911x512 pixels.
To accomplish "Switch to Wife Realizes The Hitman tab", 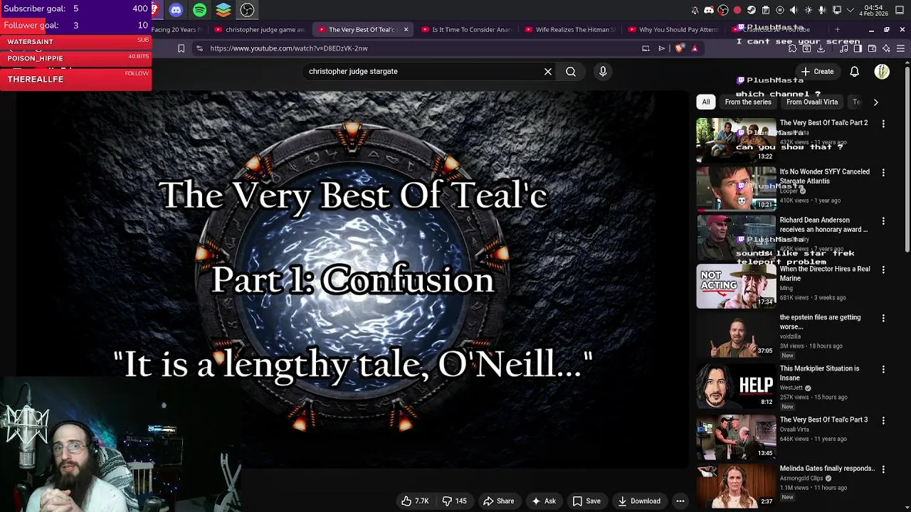I will 570,29.
